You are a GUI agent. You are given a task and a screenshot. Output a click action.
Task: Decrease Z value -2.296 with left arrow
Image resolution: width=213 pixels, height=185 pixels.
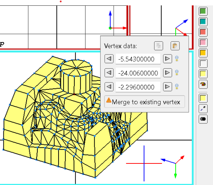tap(109, 87)
